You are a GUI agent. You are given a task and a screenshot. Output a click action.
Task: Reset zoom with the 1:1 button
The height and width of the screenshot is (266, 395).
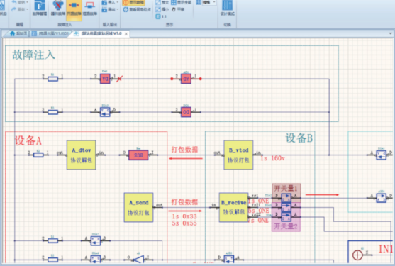(161, 16)
